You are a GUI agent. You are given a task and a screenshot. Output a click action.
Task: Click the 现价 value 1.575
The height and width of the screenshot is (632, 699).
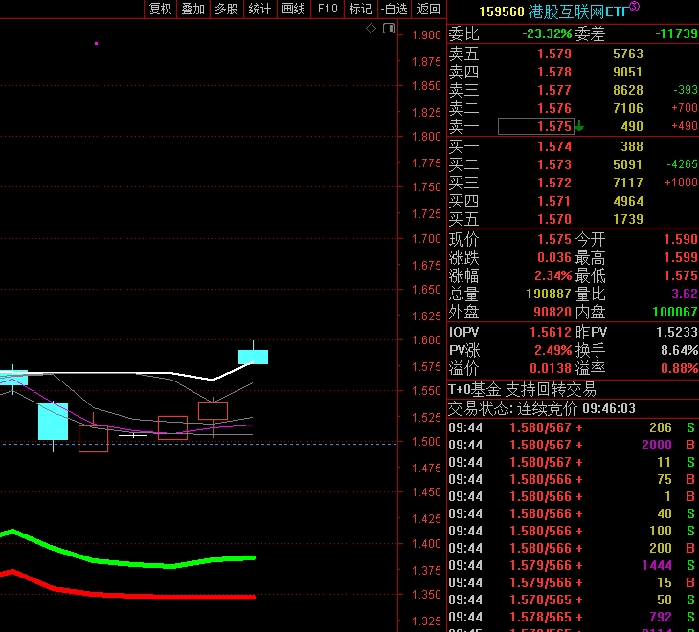pyautogui.click(x=554, y=239)
